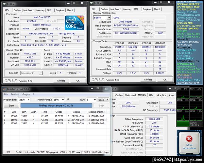This screenshot has width=204, height=163.
Task: Click CPU-Z title icon in top-left window
Action: pyautogui.click(x=4, y=4)
